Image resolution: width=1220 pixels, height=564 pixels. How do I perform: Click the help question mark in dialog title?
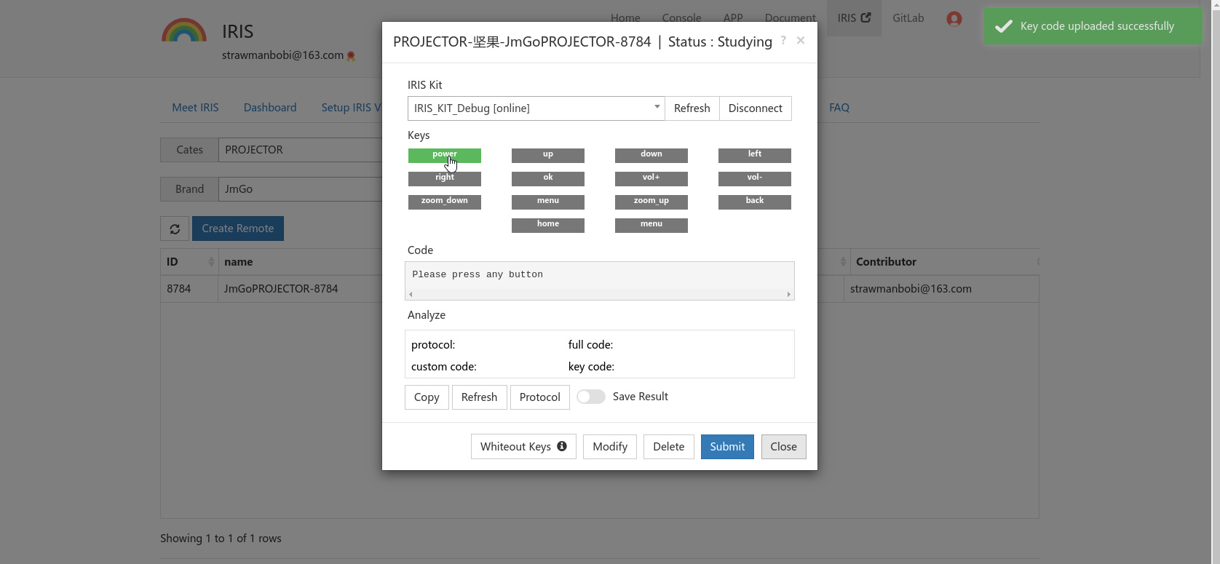783,40
